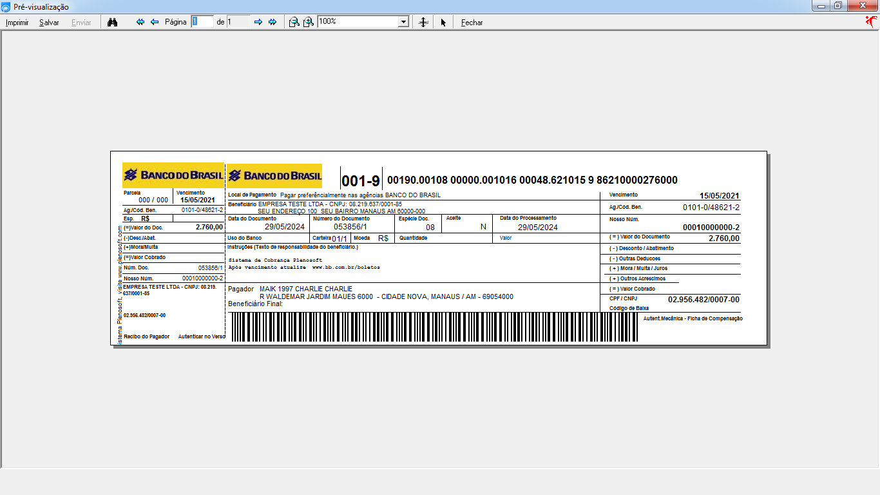Click the address R WALDEMAR JARDIM MAUES line

click(x=387, y=296)
